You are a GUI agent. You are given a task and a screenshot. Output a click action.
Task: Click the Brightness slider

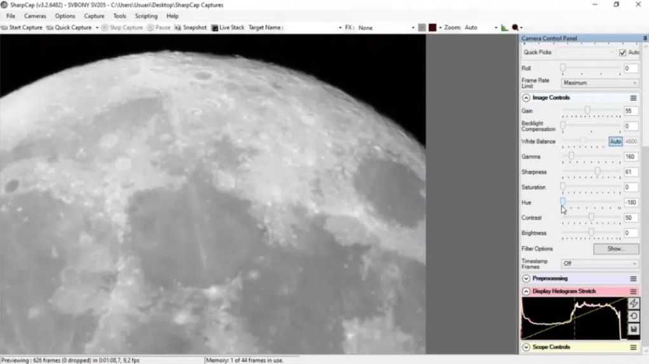pos(591,234)
